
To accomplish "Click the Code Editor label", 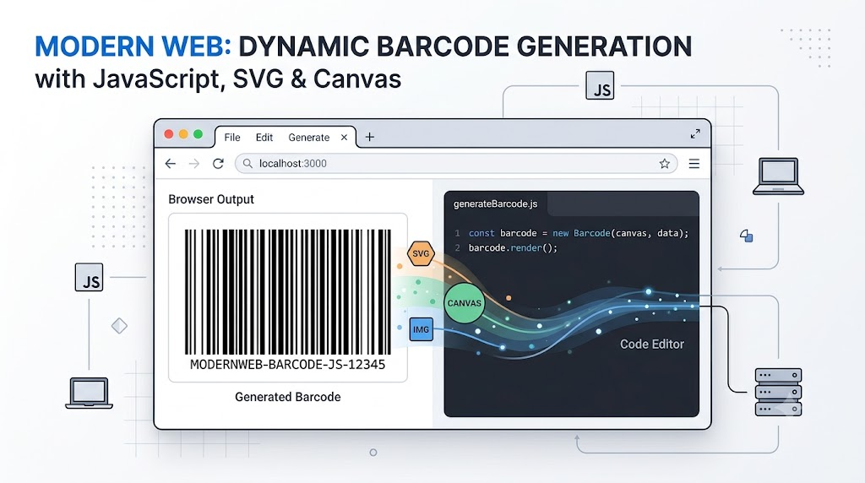I will tap(652, 344).
